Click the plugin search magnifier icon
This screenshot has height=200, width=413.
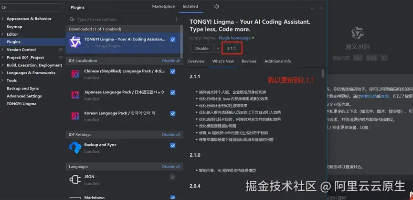(x=72, y=20)
